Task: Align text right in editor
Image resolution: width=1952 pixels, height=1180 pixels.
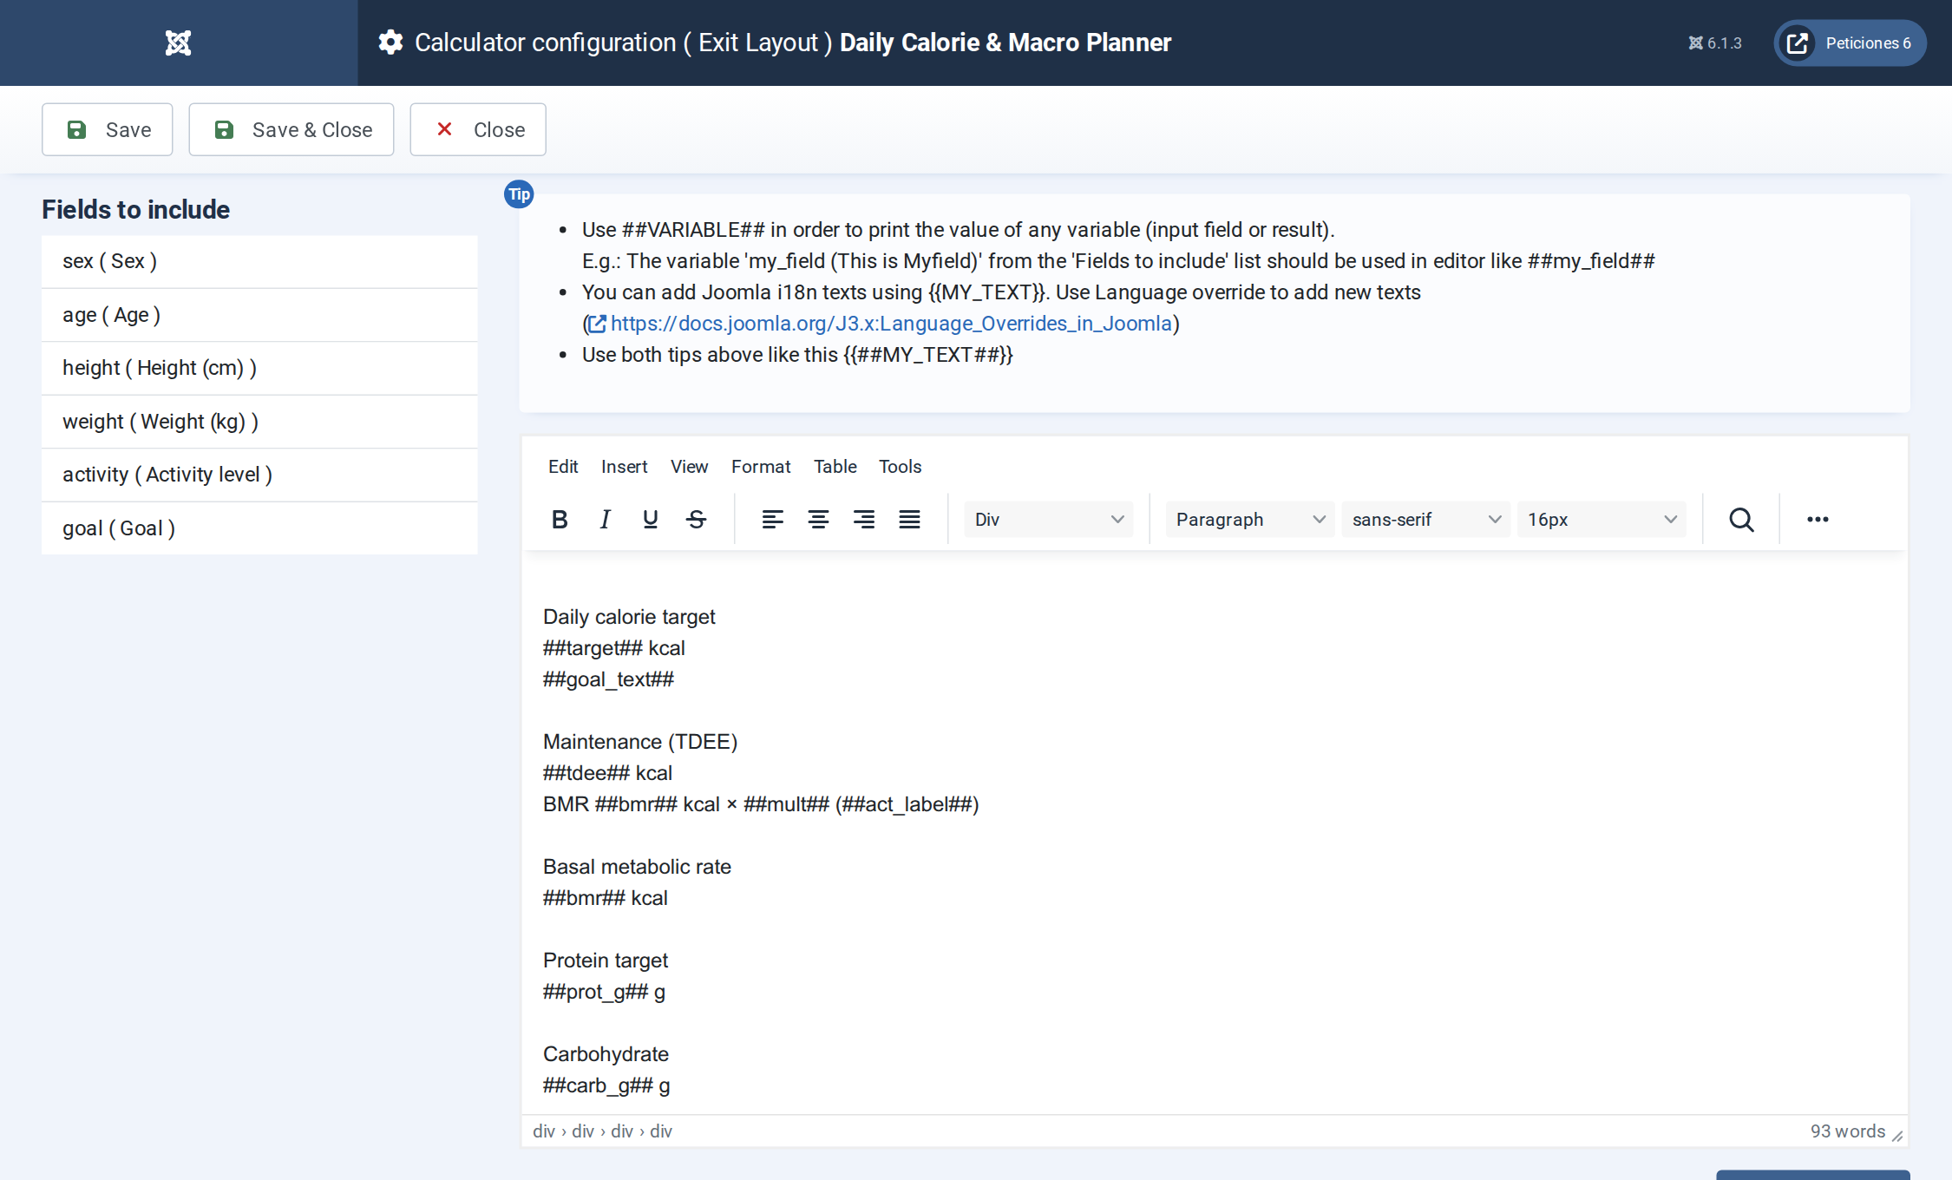Action: pyautogui.click(x=863, y=519)
